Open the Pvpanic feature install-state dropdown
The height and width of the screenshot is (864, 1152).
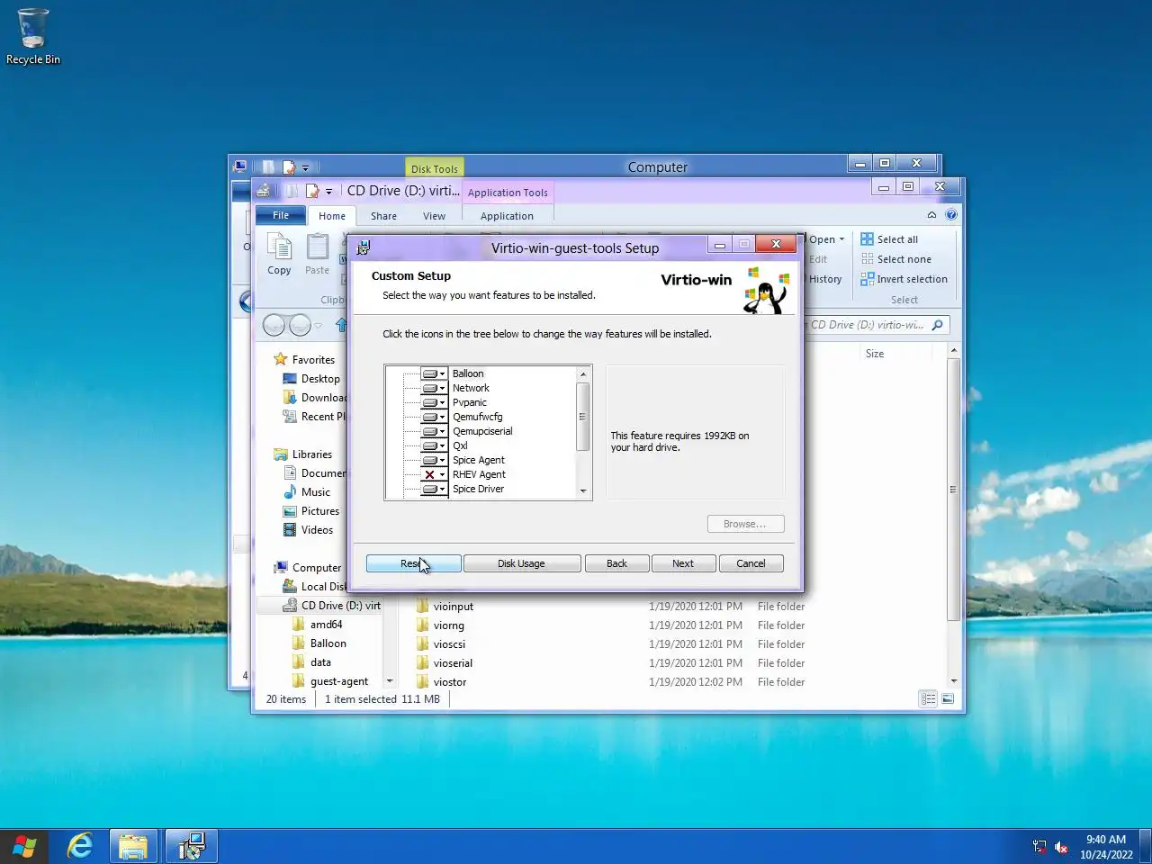(434, 402)
